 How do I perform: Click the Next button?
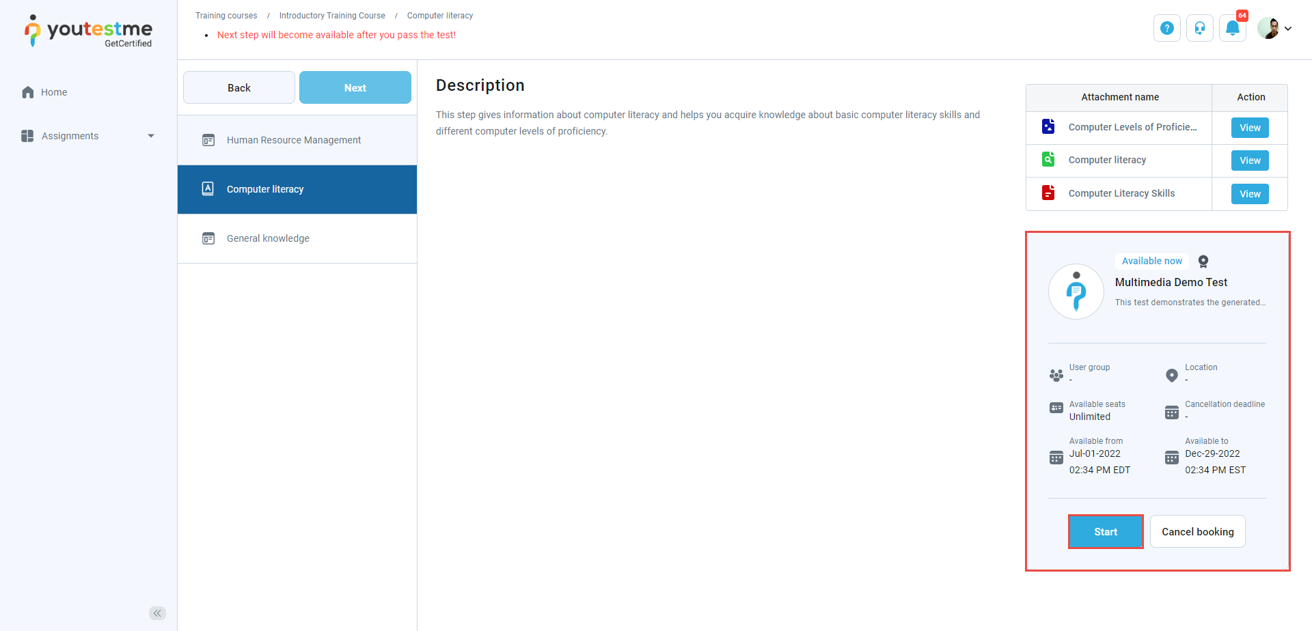355,87
